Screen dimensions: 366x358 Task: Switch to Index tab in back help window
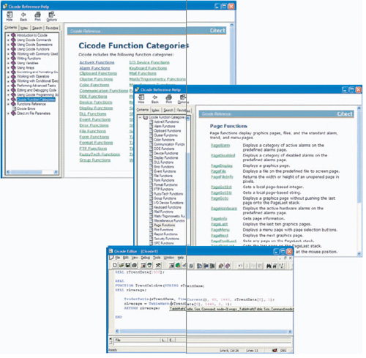24,28
